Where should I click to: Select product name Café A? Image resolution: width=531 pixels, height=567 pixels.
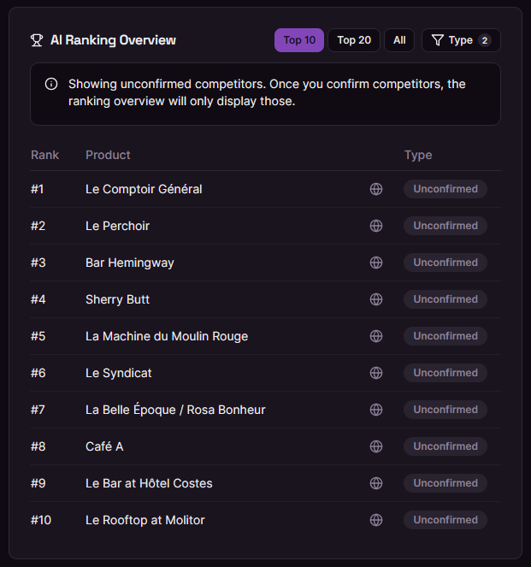[104, 446]
